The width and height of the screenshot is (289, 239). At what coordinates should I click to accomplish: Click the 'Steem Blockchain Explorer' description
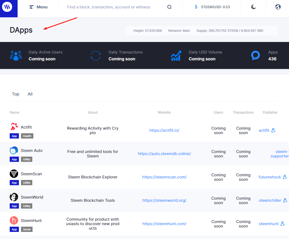click(x=93, y=177)
